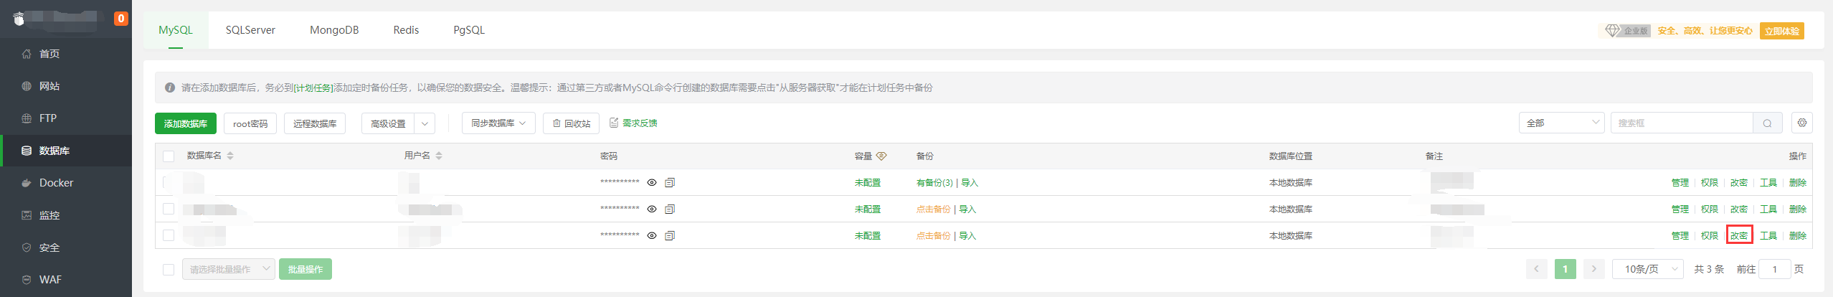Image resolution: width=1833 pixels, height=297 pixels.
Task: Copy the password in the first row
Action: pos(670,183)
